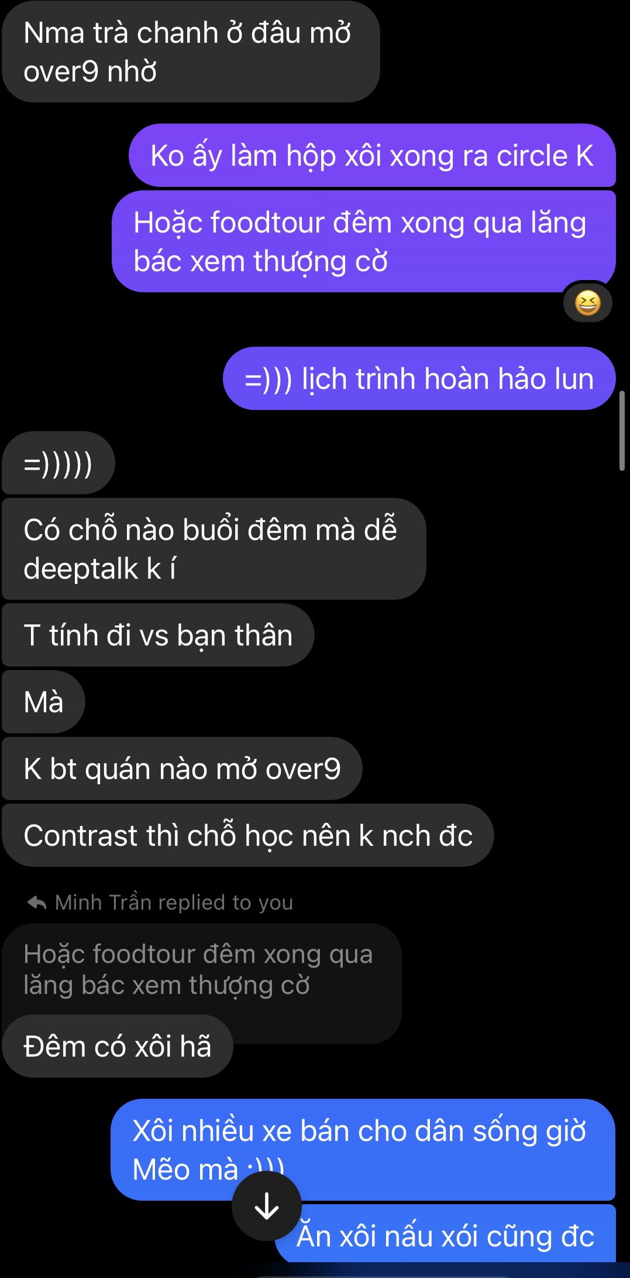Click the chat scrollbar indicator on the right edge

tap(622, 430)
